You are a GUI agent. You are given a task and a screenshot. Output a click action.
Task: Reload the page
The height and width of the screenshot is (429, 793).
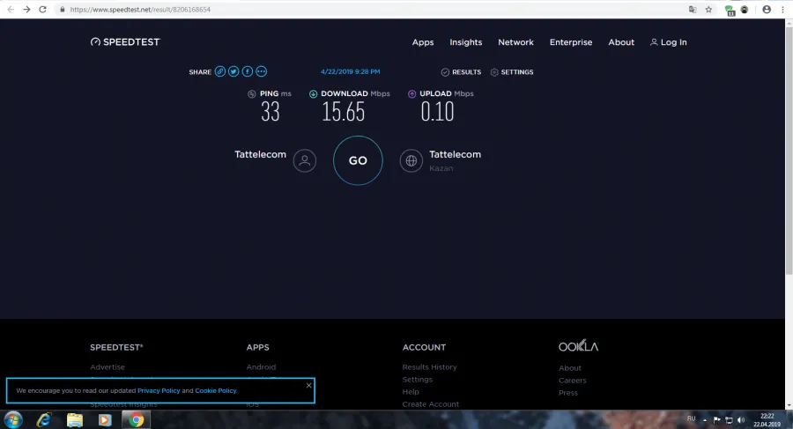42,9
